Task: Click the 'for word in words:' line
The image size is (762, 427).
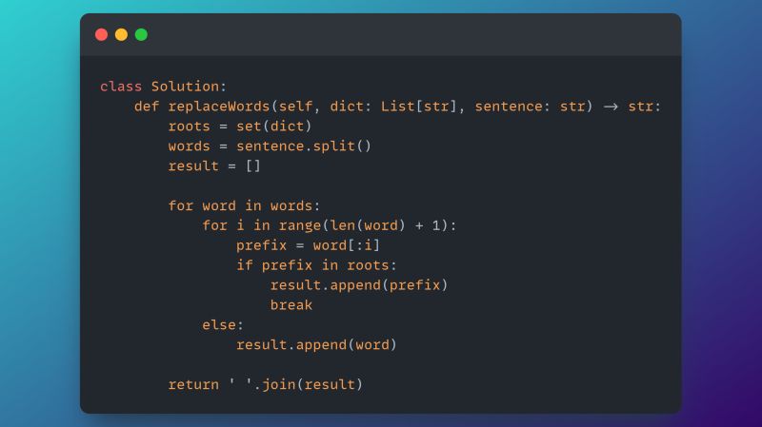Action: click(244, 205)
